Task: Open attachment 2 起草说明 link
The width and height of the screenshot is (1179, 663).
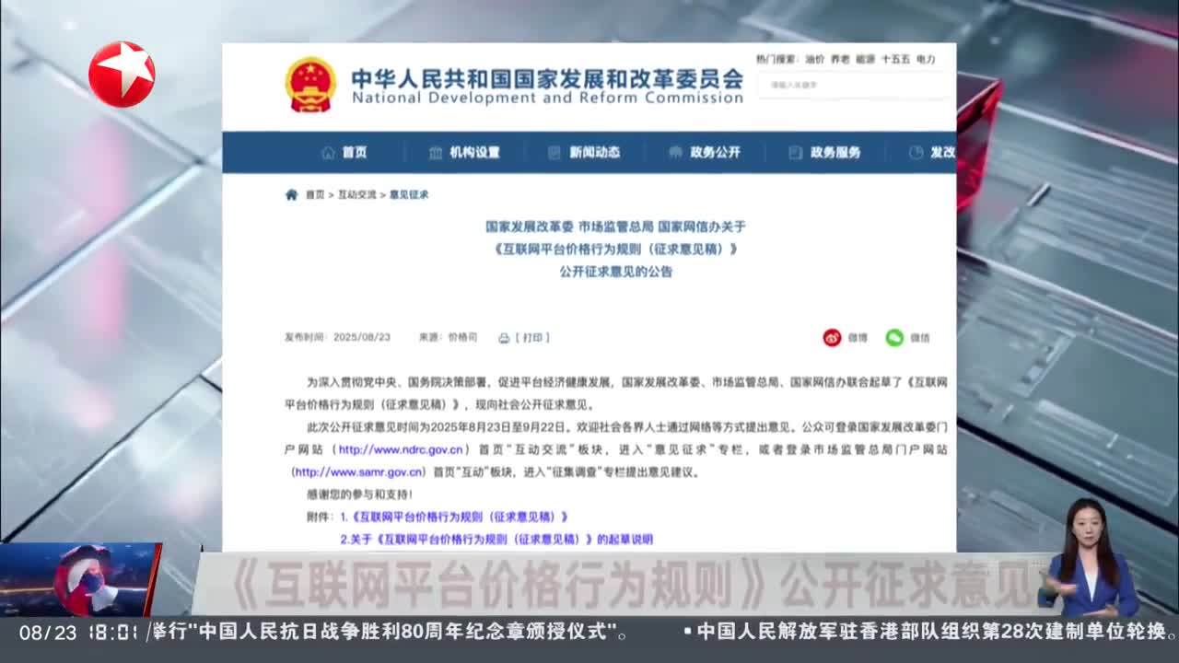Action: 496,540
